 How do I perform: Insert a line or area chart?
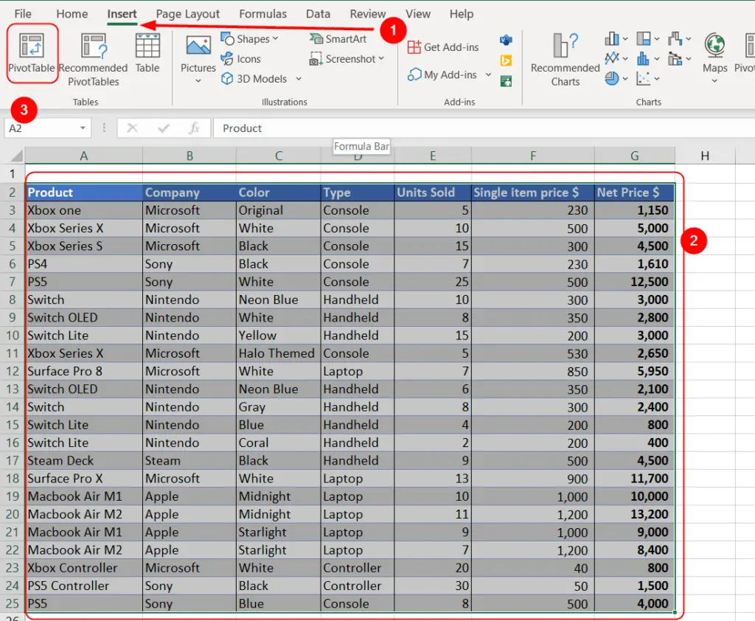612,59
